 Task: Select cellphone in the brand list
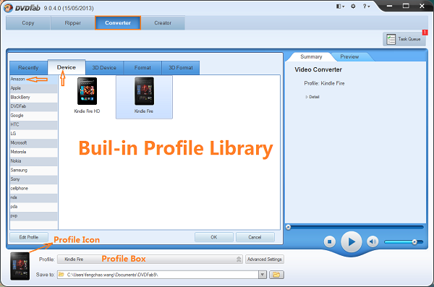tap(34, 189)
